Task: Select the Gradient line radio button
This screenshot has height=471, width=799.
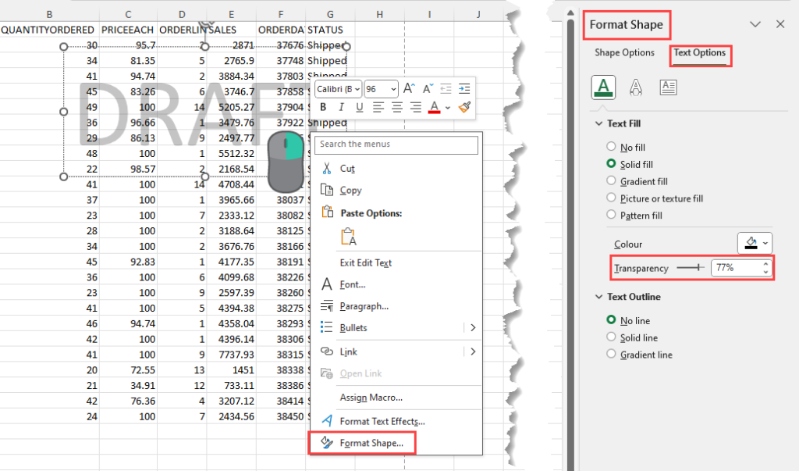Action: [611, 354]
